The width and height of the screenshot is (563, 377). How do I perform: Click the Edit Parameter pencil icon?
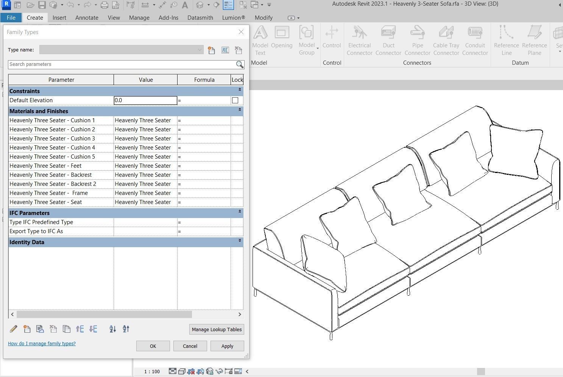pos(14,329)
